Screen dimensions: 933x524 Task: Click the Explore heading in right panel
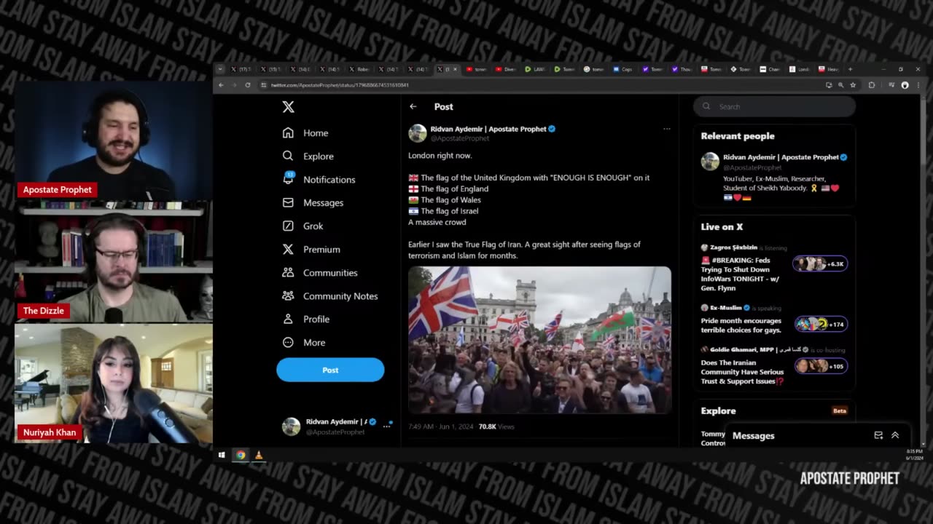pyautogui.click(x=718, y=410)
